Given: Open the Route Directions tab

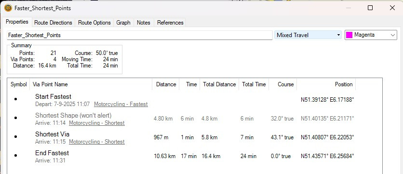Looking at the screenshot, I should click(53, 23).
